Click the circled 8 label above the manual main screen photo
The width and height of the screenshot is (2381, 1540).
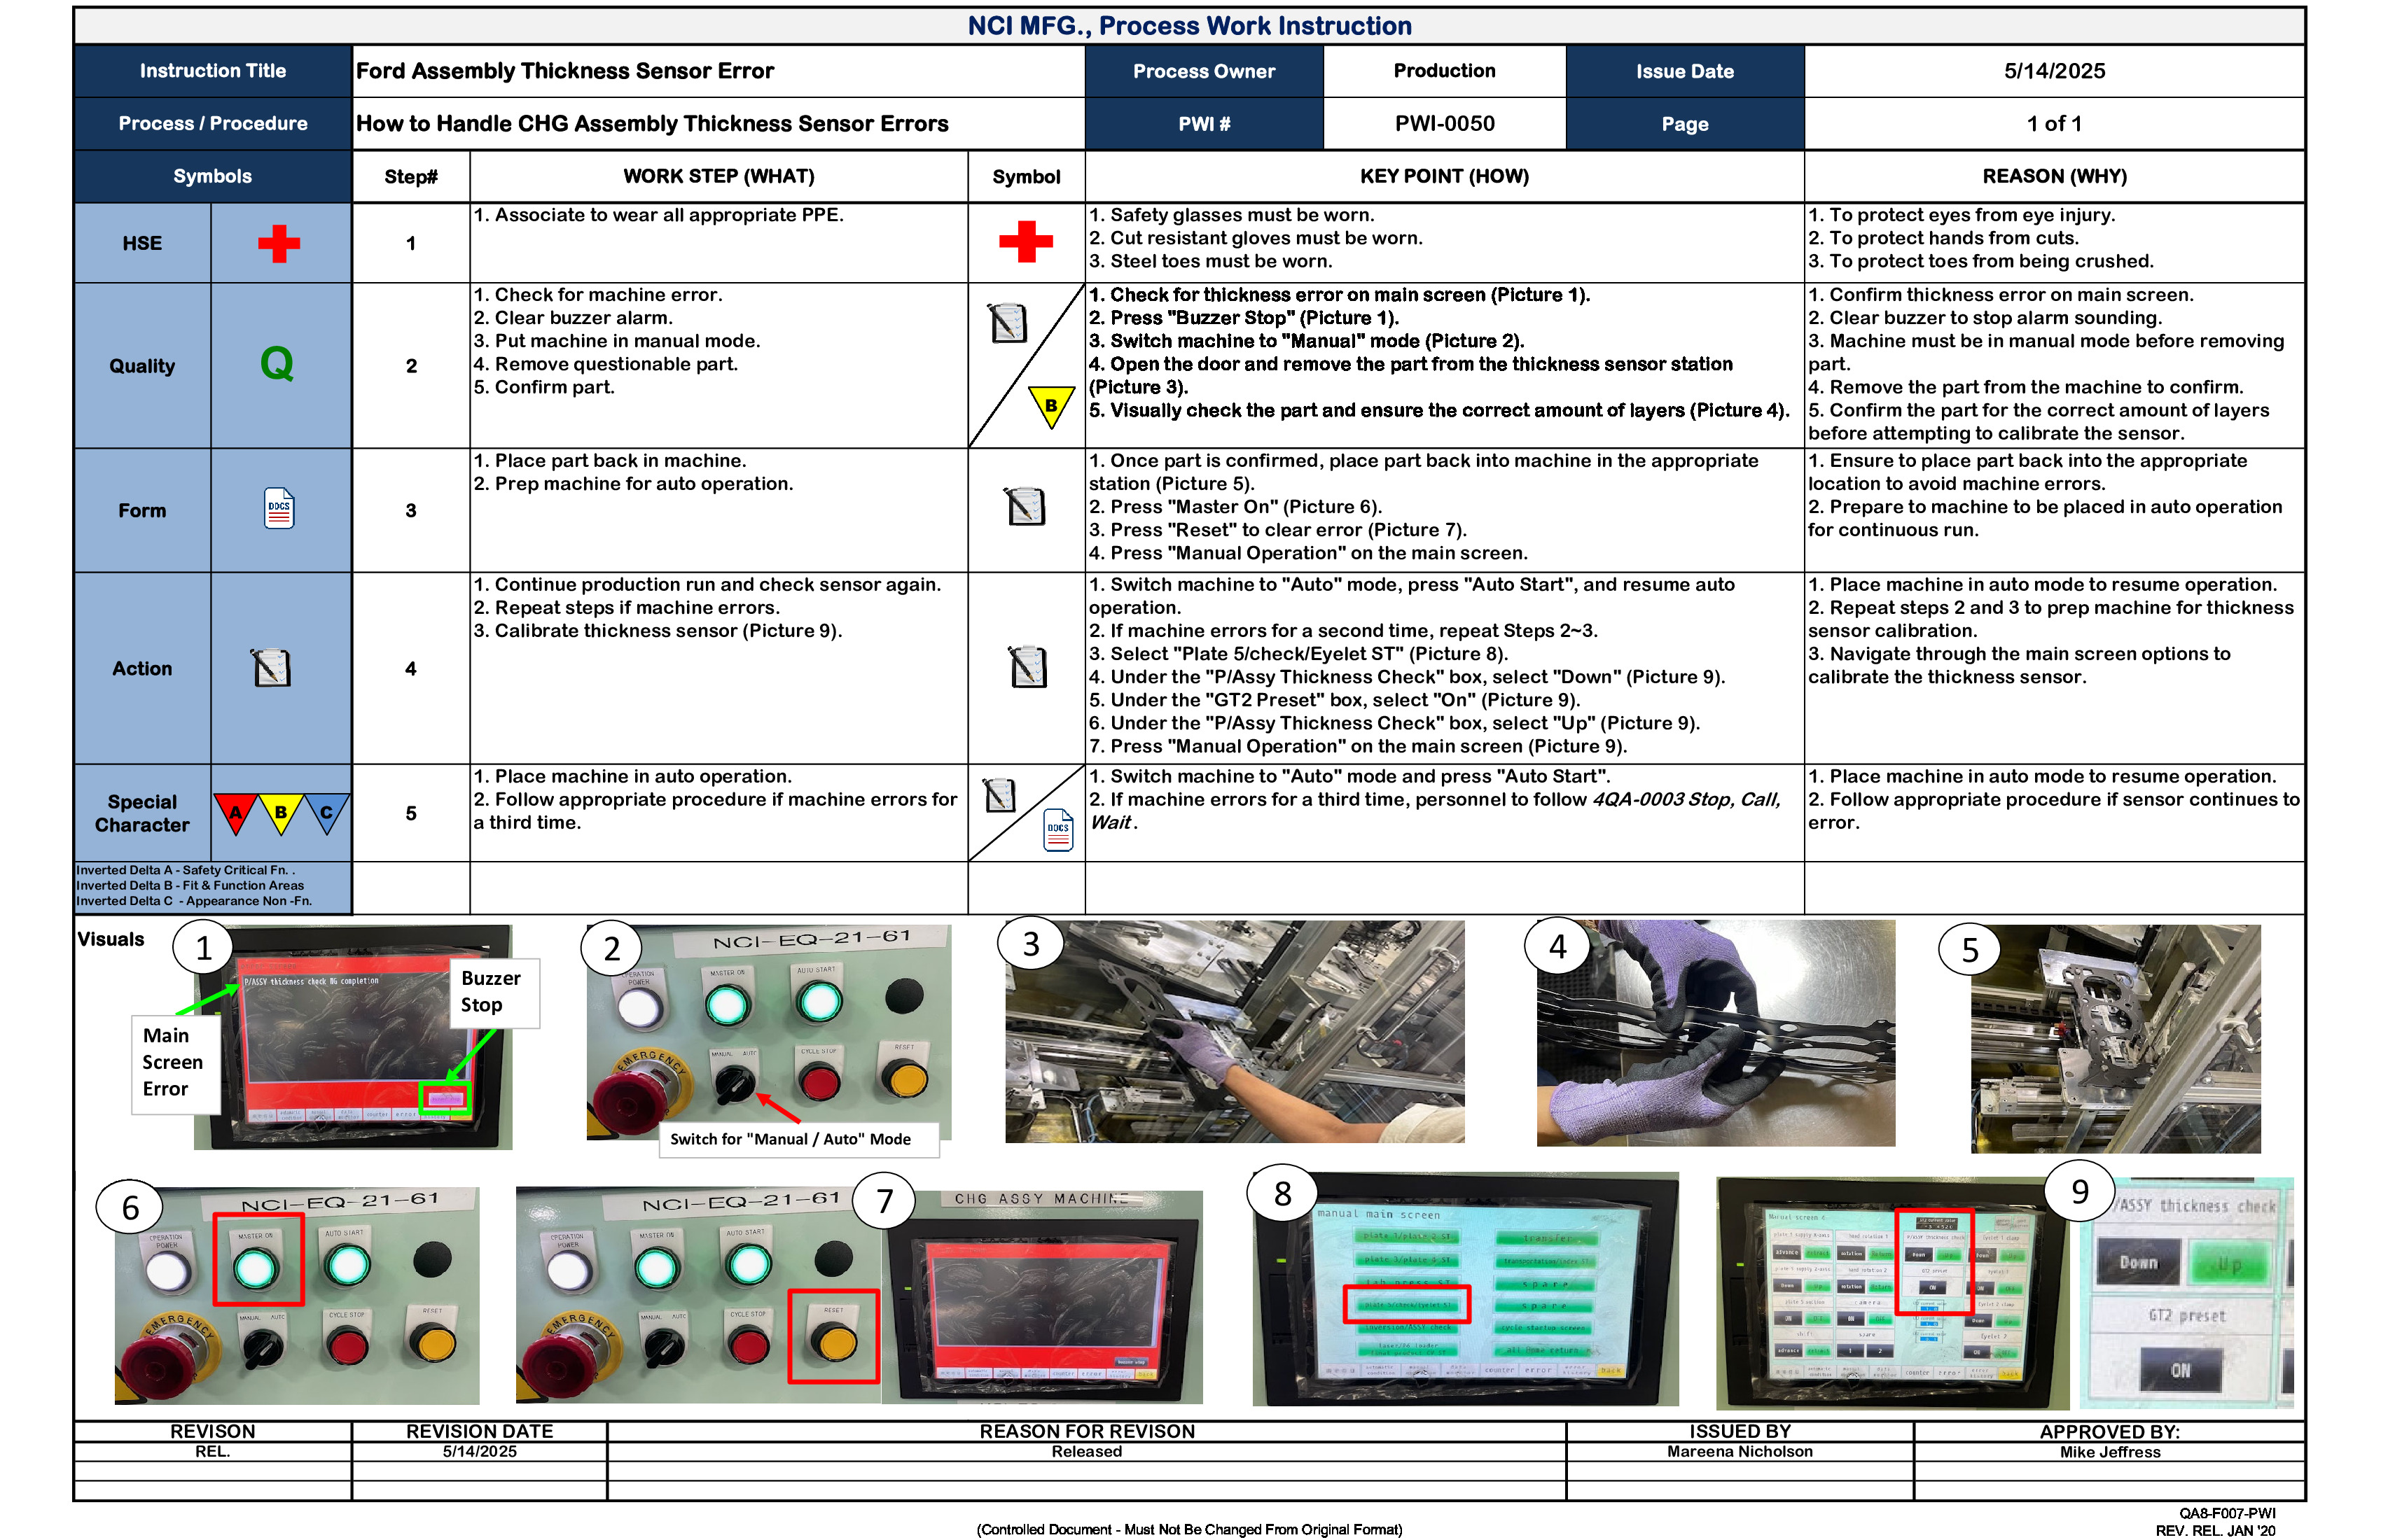tap(1284, 1193)
